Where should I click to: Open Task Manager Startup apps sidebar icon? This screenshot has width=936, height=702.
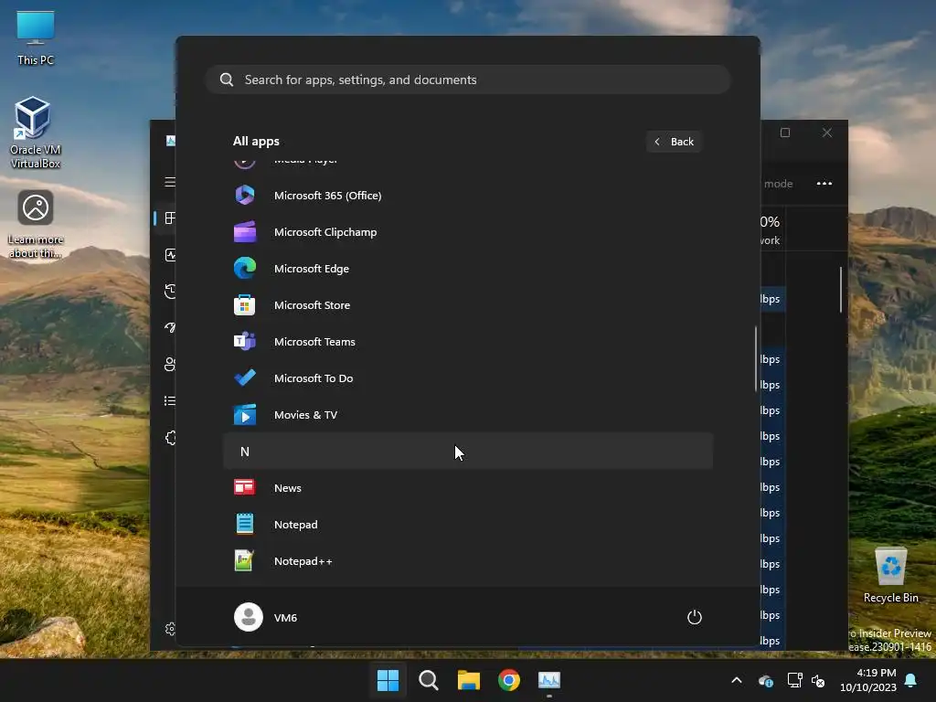pyautogui.click(x=170, y=328)
